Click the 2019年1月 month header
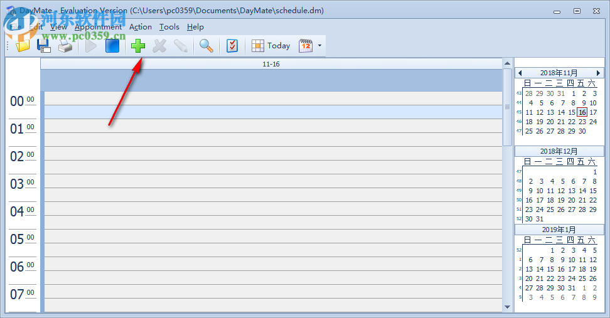The height and width of the screenshot is (318, 610). point(559,230)
